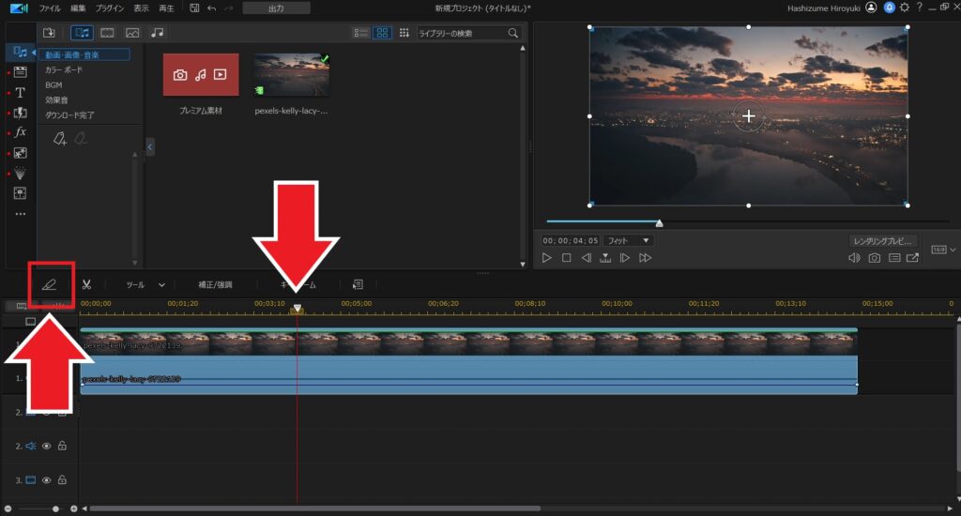
Task: Expand the ツール dropdown menu
Action: click(145, 284)
